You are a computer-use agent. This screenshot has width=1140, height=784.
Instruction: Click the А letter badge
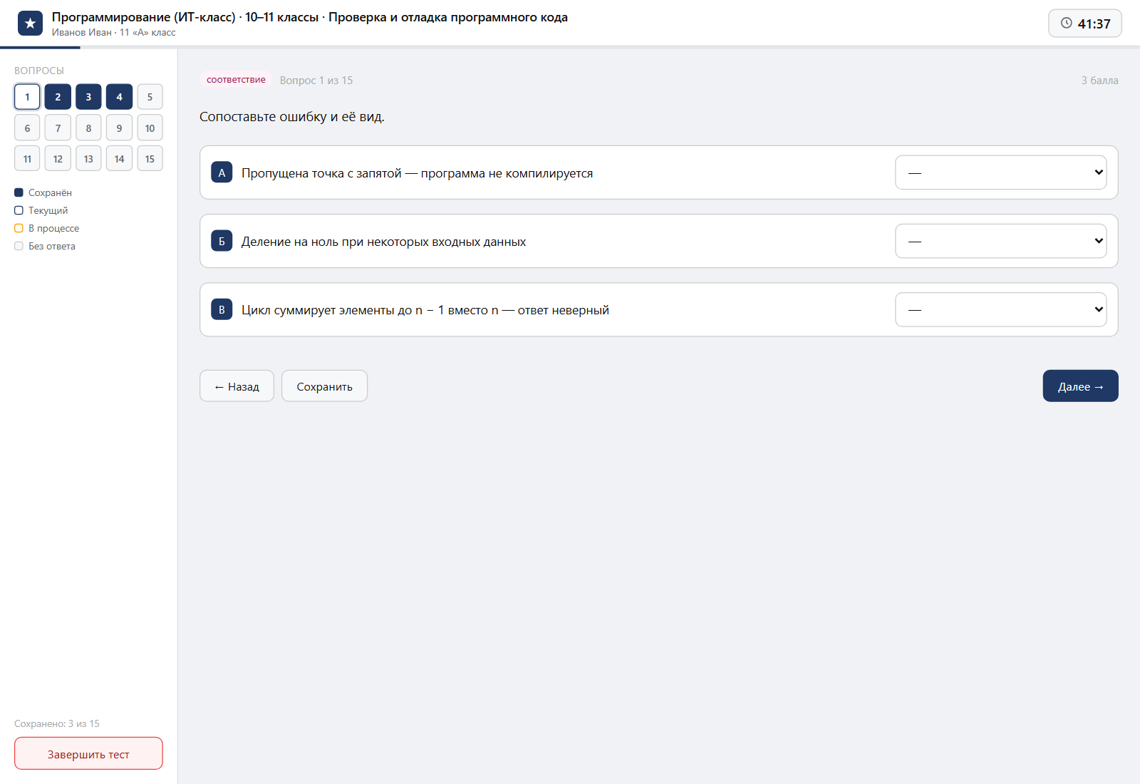222,172
